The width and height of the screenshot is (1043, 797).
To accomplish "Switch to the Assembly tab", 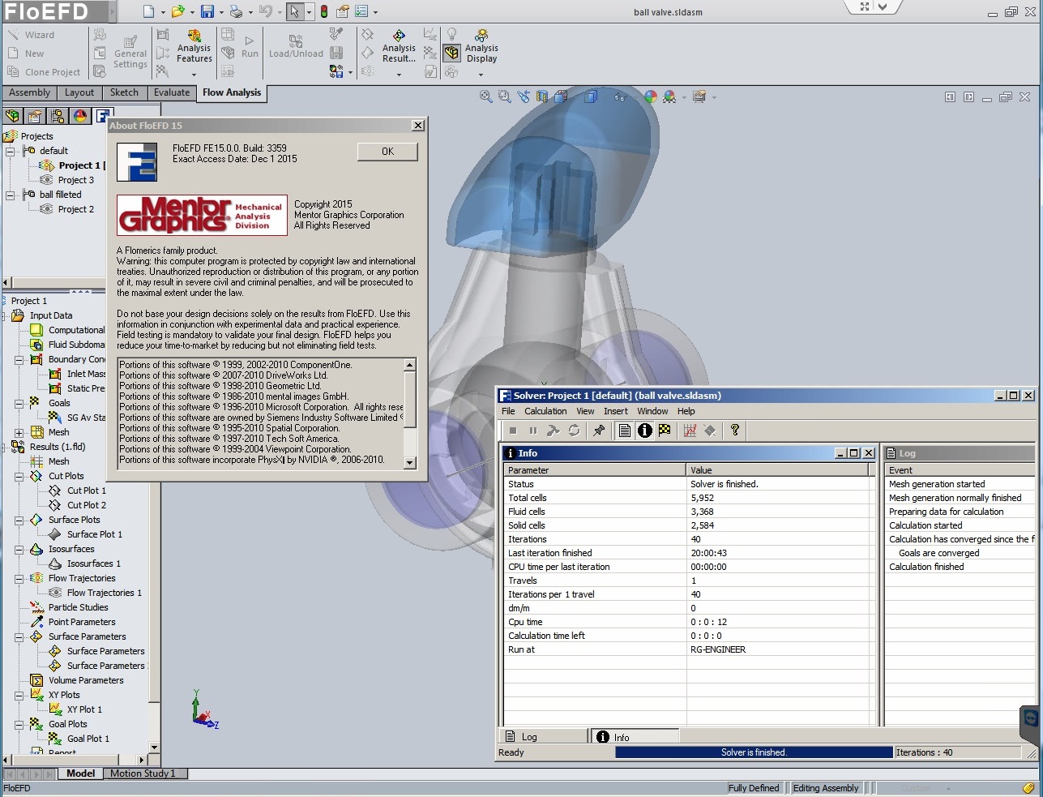I will 30,93.
